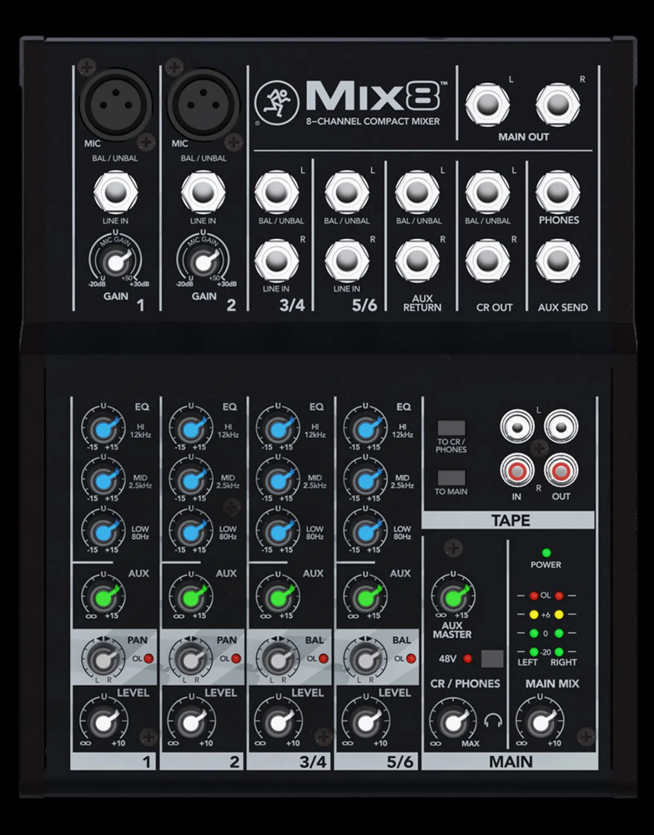
Task: Enable the 48V phantom power switch
Action: (492, 659)
